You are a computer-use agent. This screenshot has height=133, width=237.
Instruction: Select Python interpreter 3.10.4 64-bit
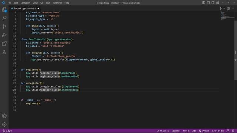218,131
